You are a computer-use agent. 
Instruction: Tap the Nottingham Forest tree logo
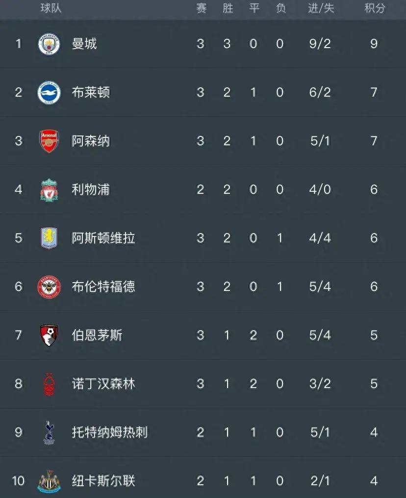coord(49,384)
